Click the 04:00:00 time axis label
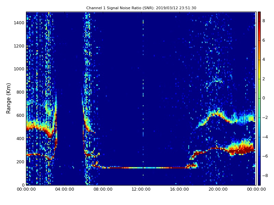The image size is (274, 205). point(65,189)
